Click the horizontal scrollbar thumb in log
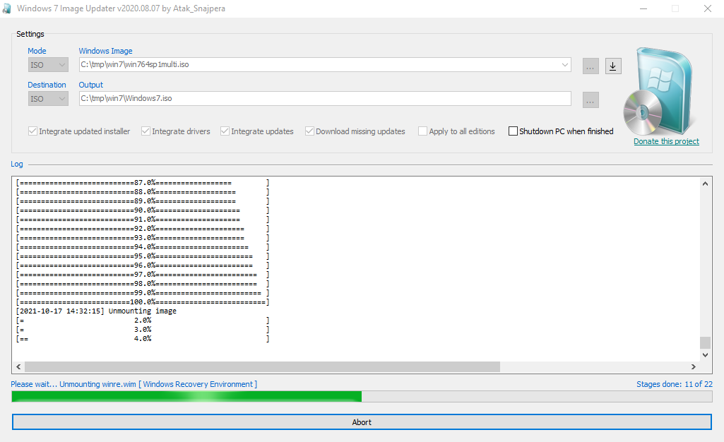The width and height of the screenshot is (724, 442). pos(262,366)
